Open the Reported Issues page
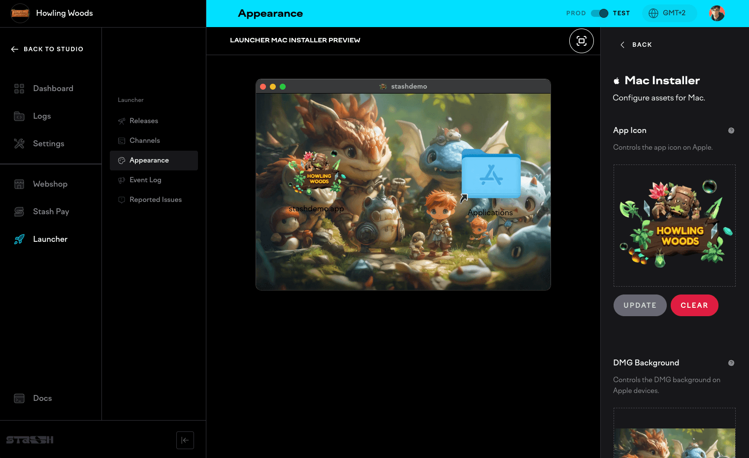 pyautogui.click(x=155, y=199)
